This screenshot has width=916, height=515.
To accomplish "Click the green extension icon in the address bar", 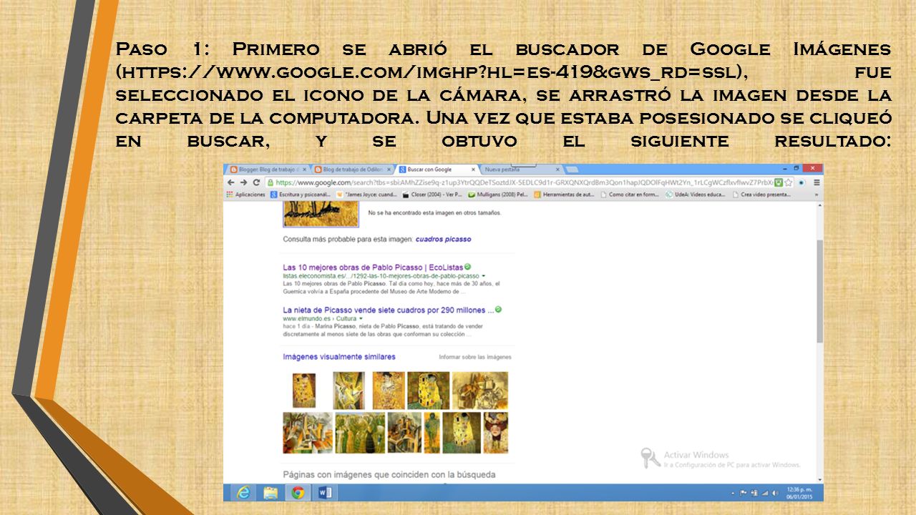I will point(778,182).
